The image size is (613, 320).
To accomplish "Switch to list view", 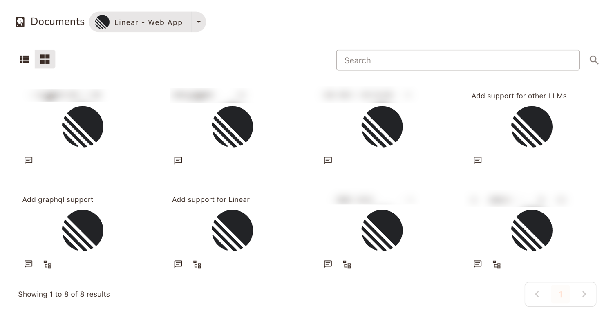I will click(x=25, y=59).
